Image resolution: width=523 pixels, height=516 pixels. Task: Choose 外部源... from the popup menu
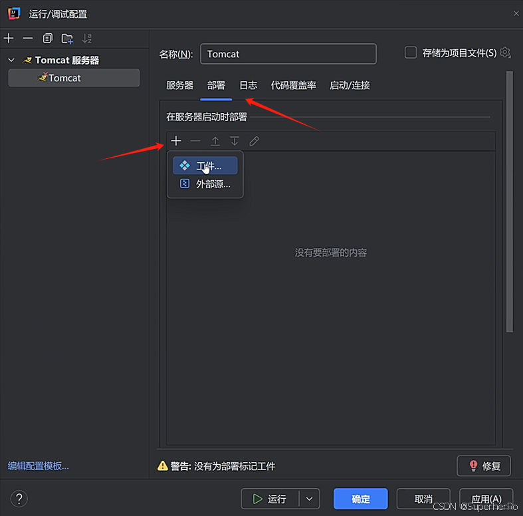coord(205,184)
